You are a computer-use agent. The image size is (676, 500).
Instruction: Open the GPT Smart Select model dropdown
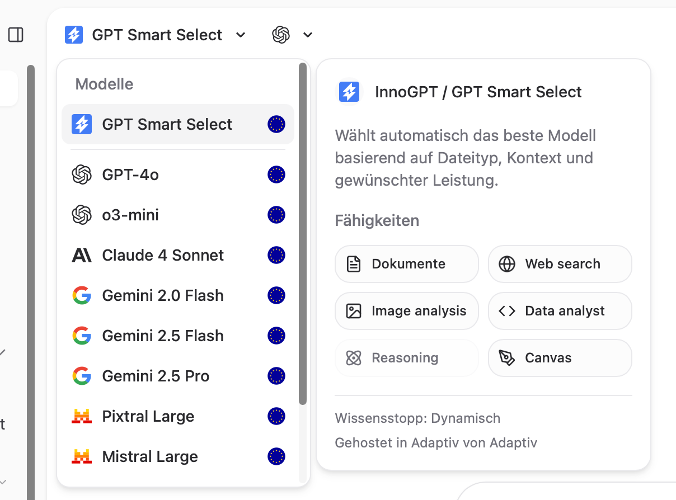[155, 35]
